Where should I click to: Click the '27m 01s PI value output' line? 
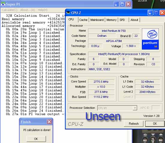35,114
